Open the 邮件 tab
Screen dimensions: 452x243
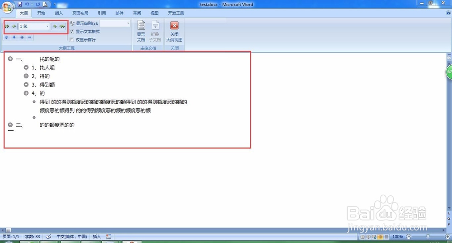point(119,13)
